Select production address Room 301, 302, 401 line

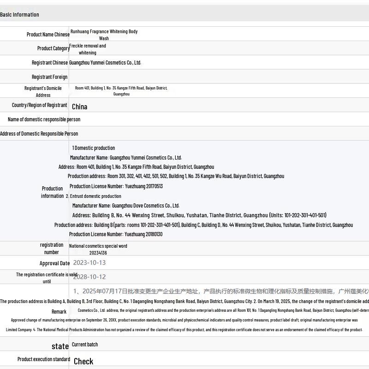[176, 176]
